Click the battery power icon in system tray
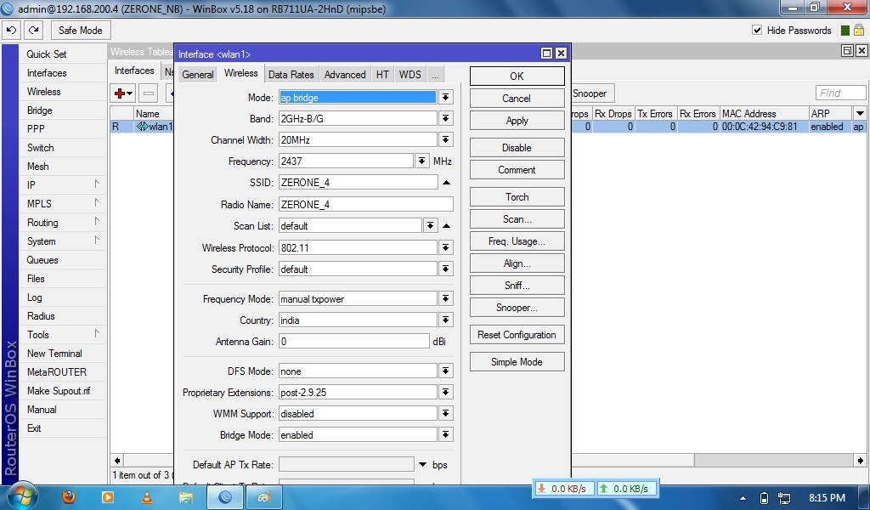This screenshot has width=870, height=510. 764,498
